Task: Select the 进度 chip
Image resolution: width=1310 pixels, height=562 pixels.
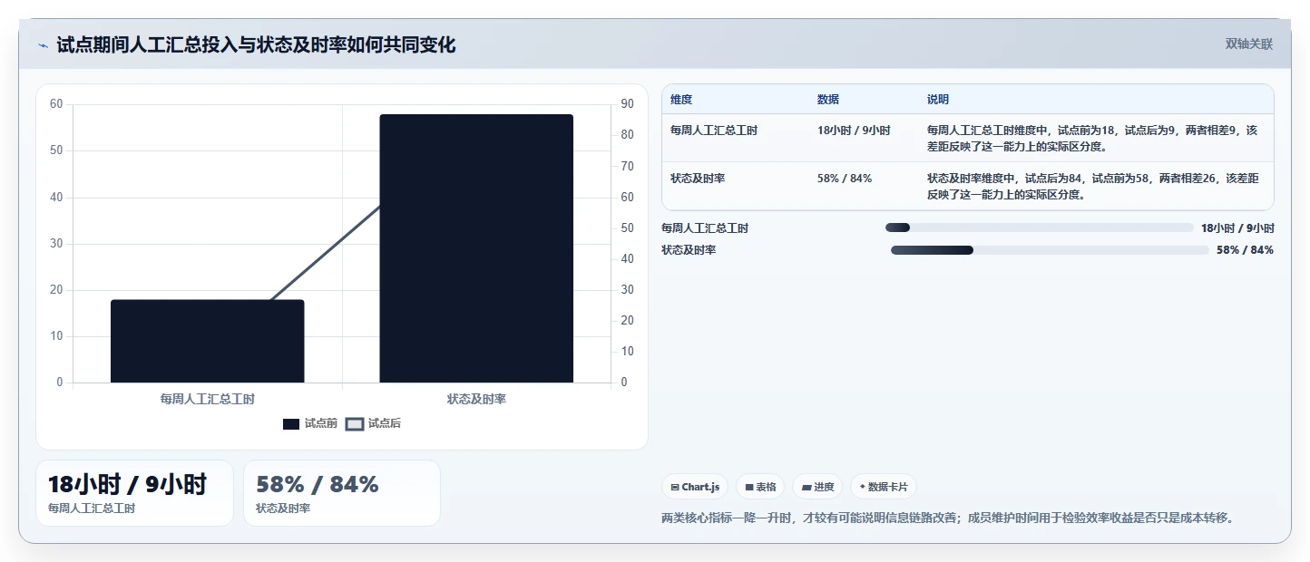Action: [x=817, y=487]
